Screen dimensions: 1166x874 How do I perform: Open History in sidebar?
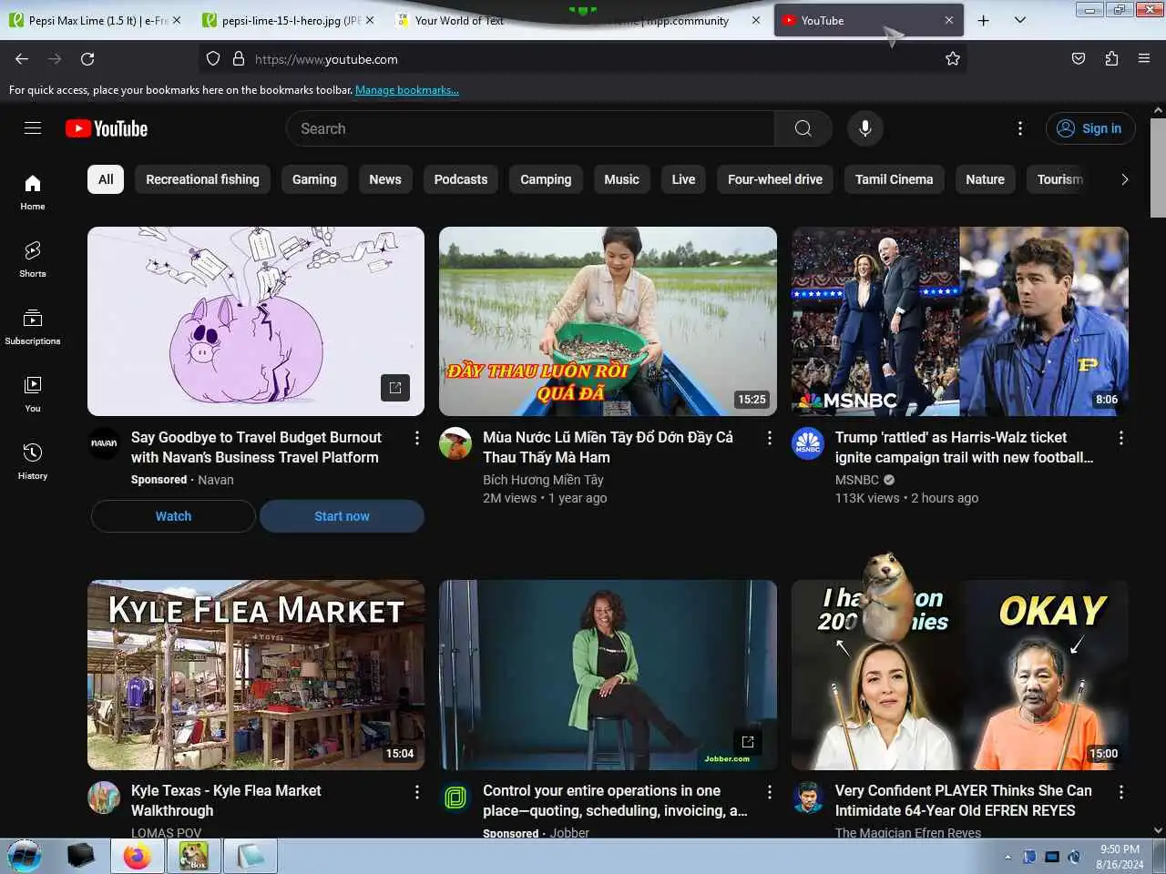click(x=33, y=462)
